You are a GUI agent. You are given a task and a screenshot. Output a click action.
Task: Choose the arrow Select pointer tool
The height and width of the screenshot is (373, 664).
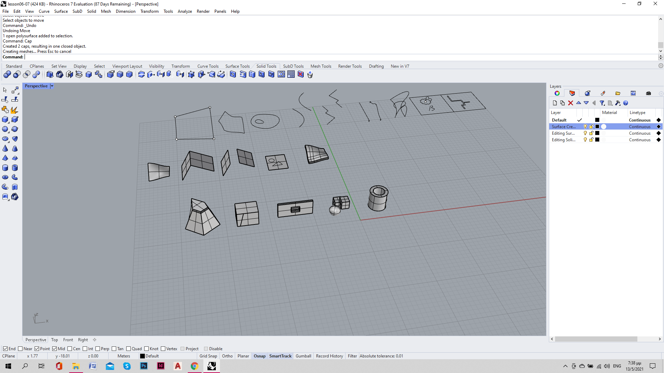(x=5, y=90)
